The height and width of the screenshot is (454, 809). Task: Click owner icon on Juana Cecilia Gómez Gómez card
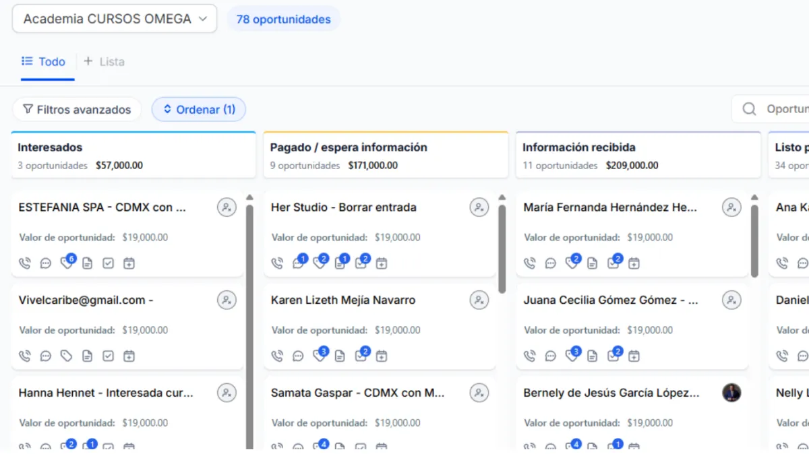(x=731, y=300)
